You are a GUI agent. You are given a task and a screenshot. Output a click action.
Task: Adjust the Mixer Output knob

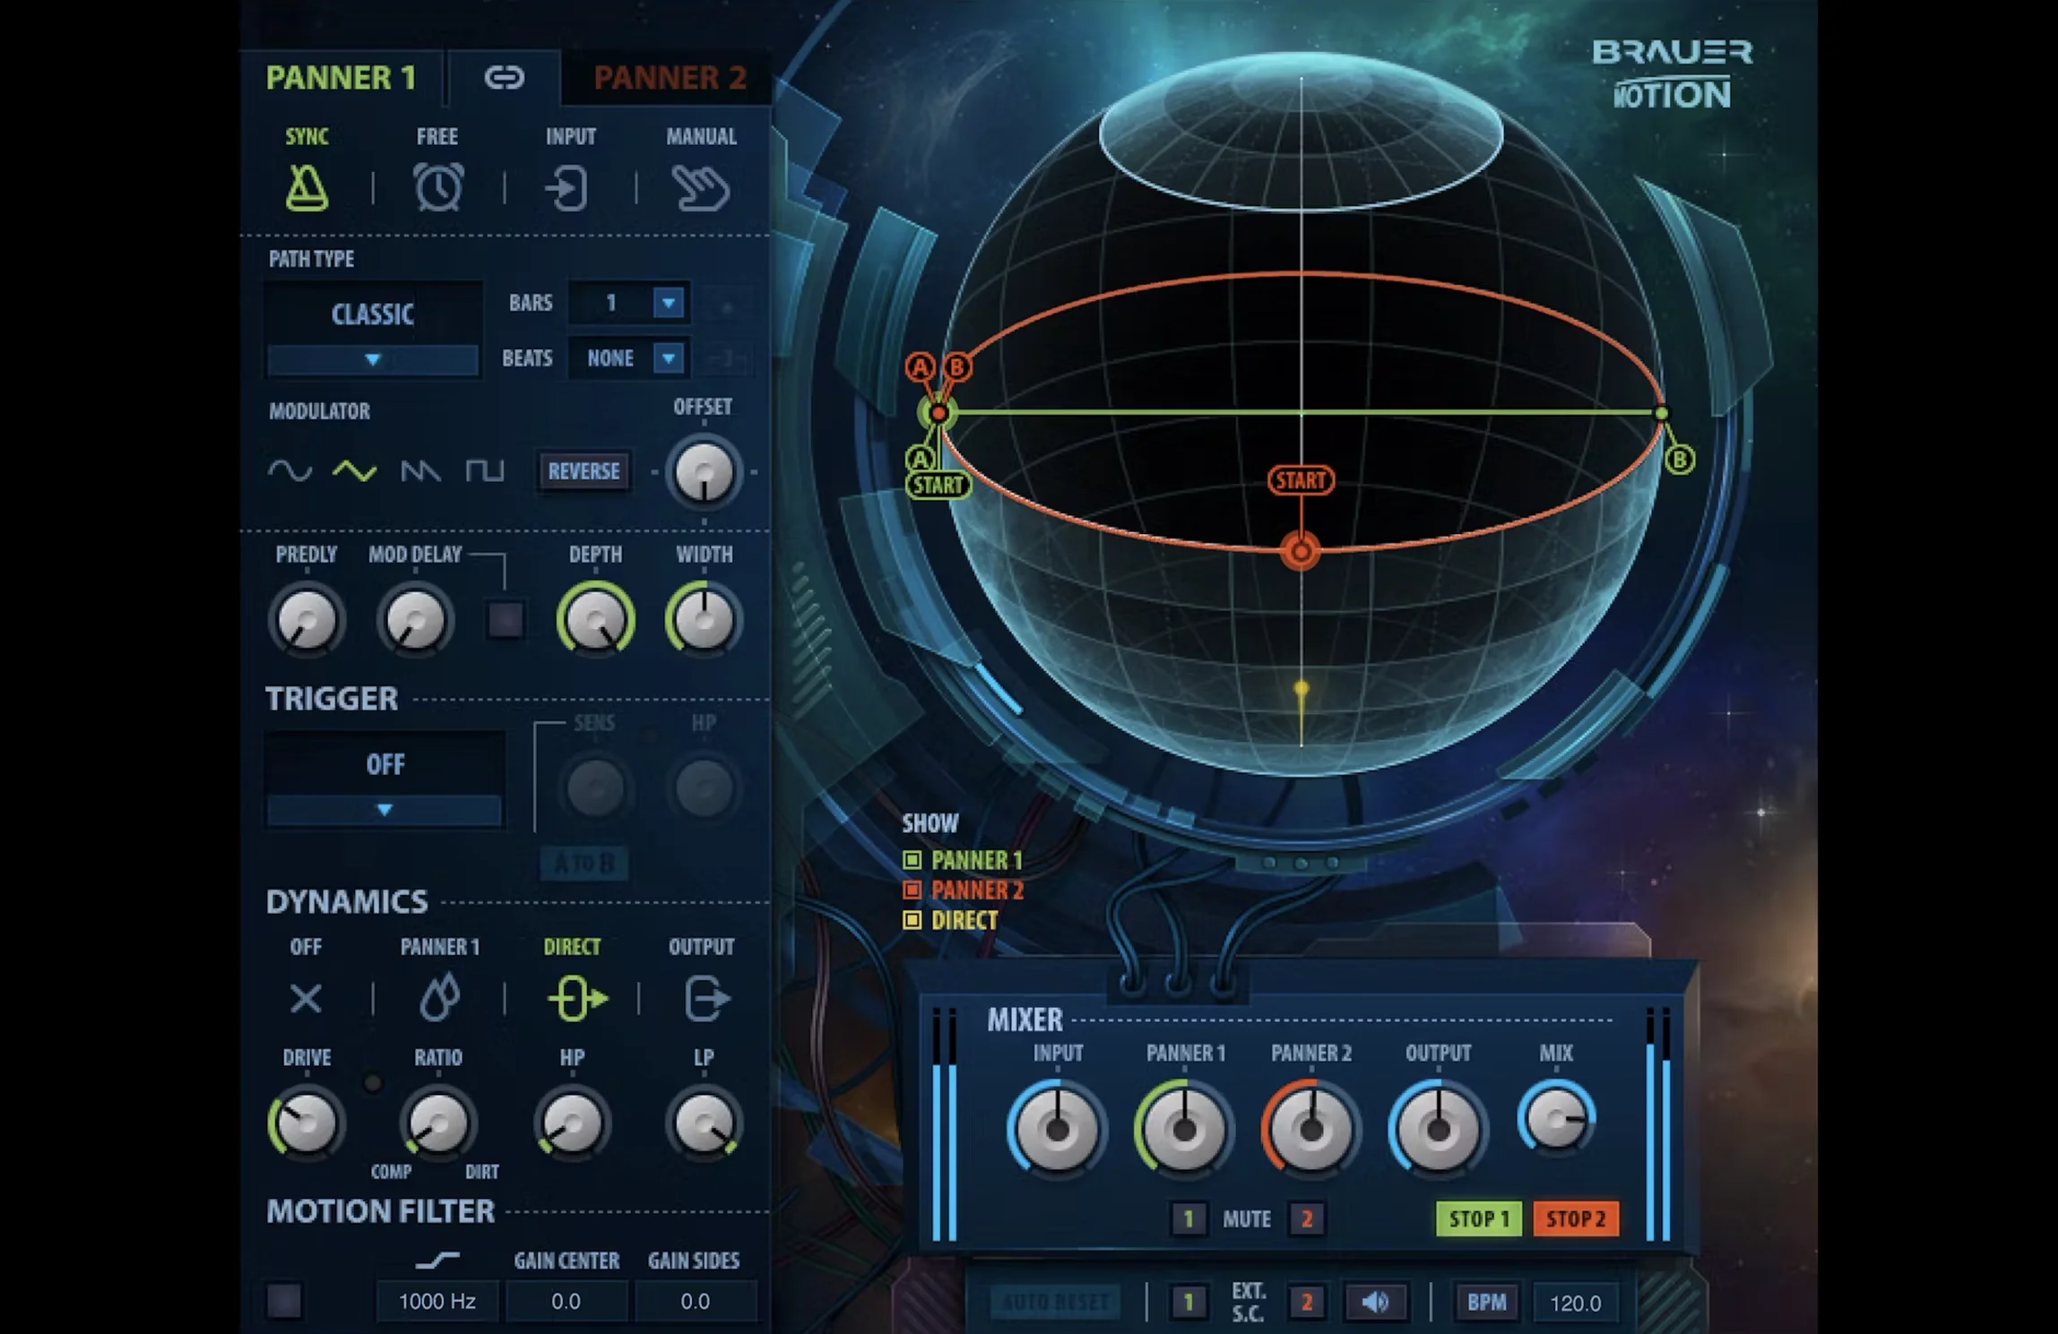click(1438, 1129)
